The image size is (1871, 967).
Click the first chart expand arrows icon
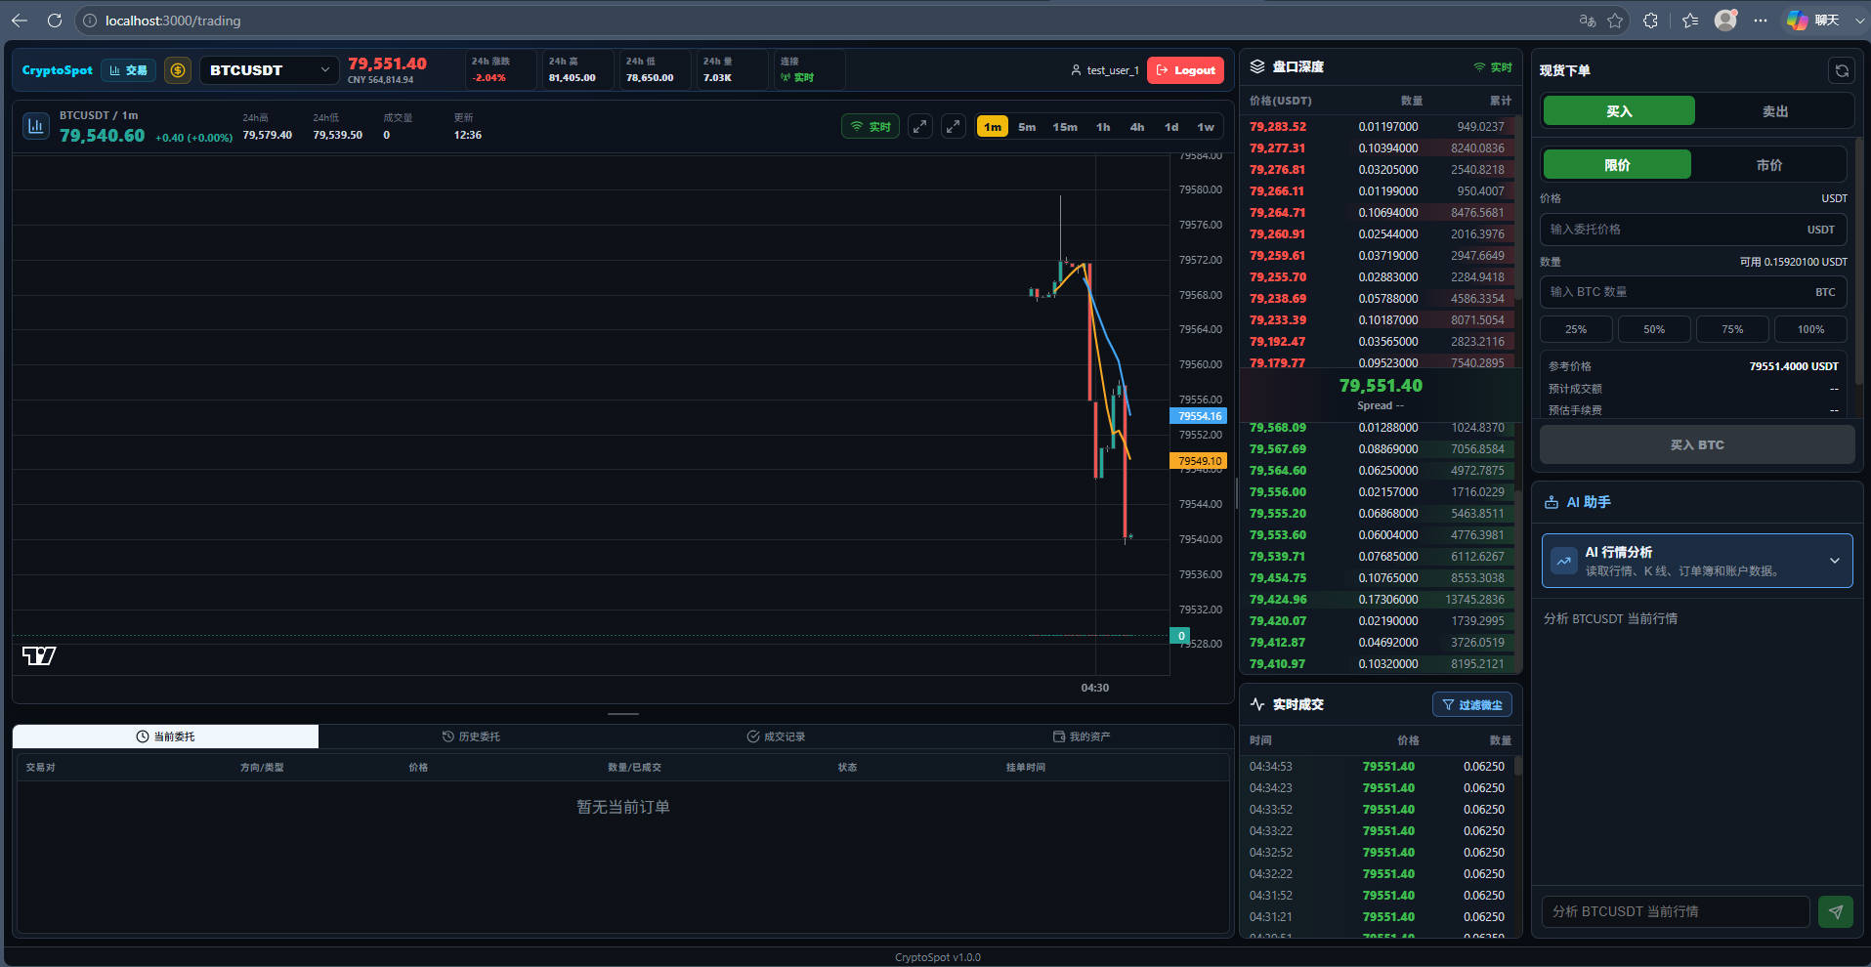920,126
